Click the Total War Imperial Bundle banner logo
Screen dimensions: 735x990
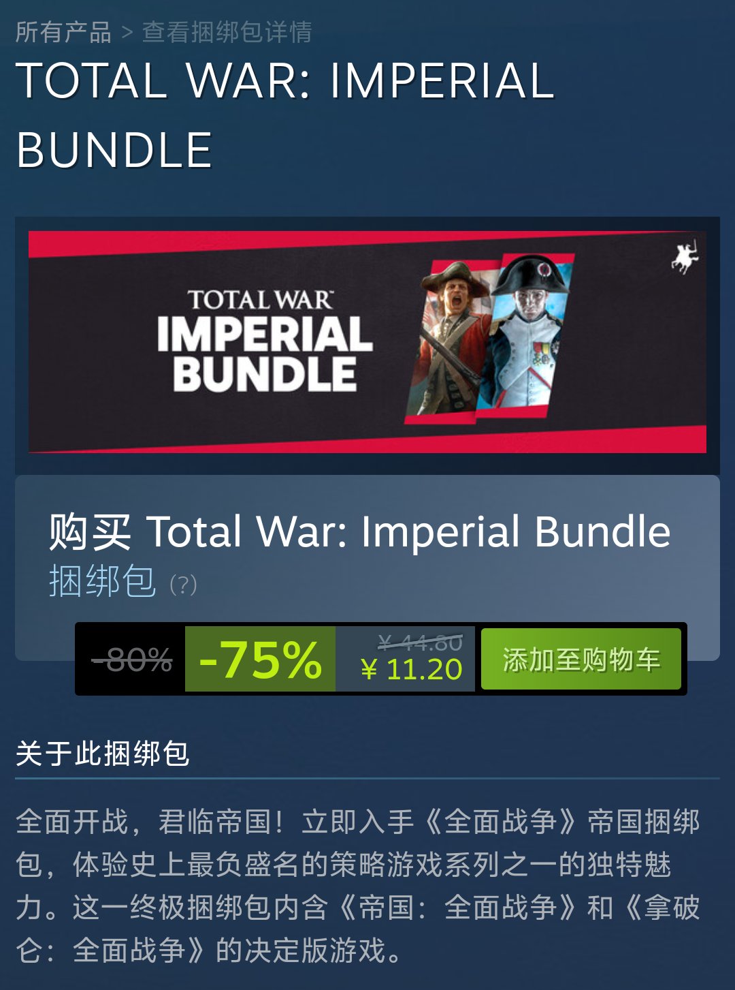(x=264, y=341)
